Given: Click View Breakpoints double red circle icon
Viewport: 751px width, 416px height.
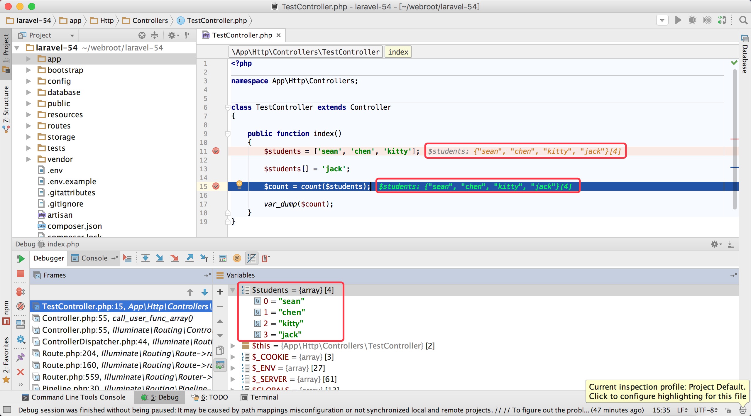Looking at the screenshot, I should (21, 292).
